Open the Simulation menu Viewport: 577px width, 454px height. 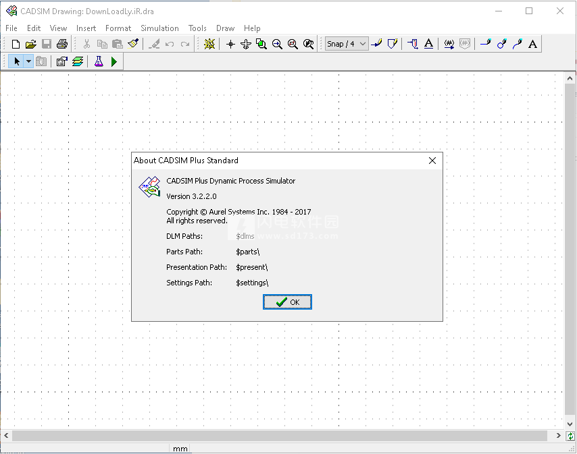click(159, 28)
